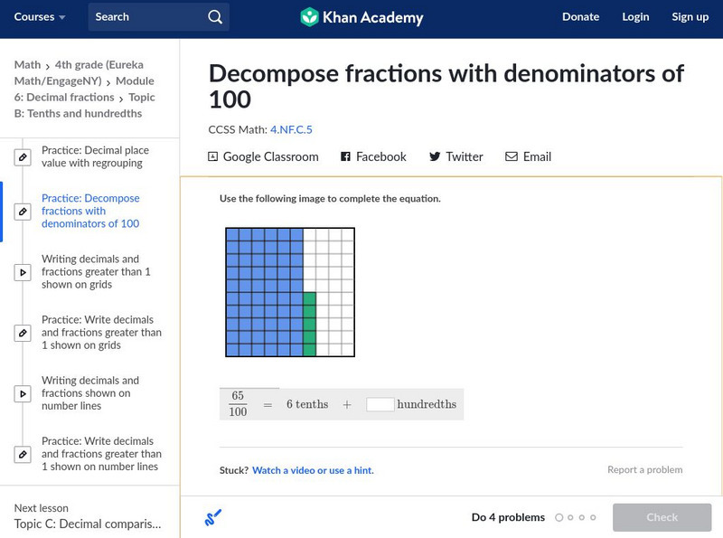The height and width of the screenshot is (538, 723).
Task: Open the 'Decimal place value with regrouping' practice
Action: pos(95,156)
